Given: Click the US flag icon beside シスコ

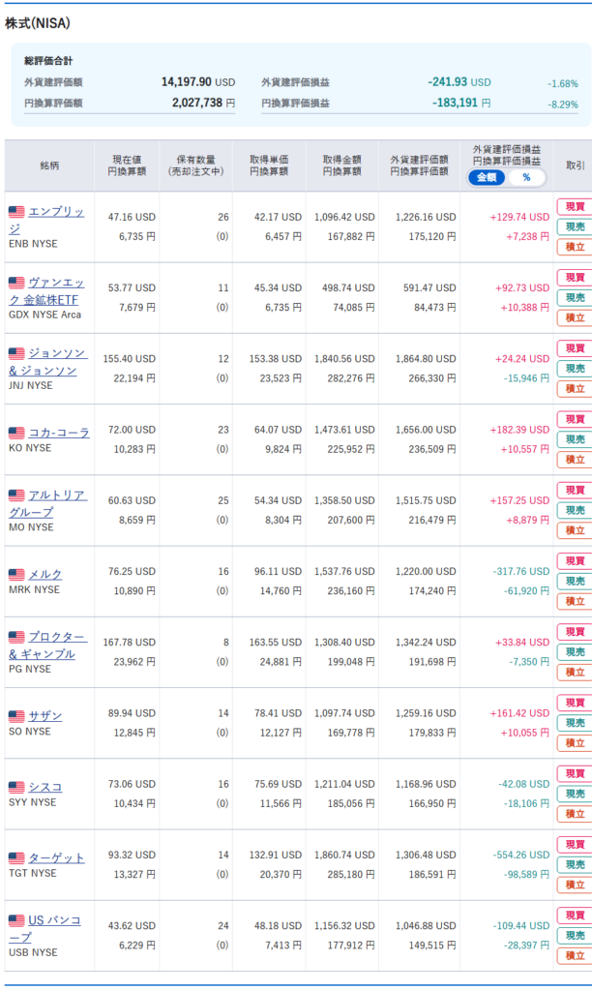Looking at the screenshot, I should point(16,787).
